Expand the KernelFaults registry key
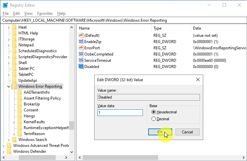This screenshot has width=247, height=161. point(14,122)
